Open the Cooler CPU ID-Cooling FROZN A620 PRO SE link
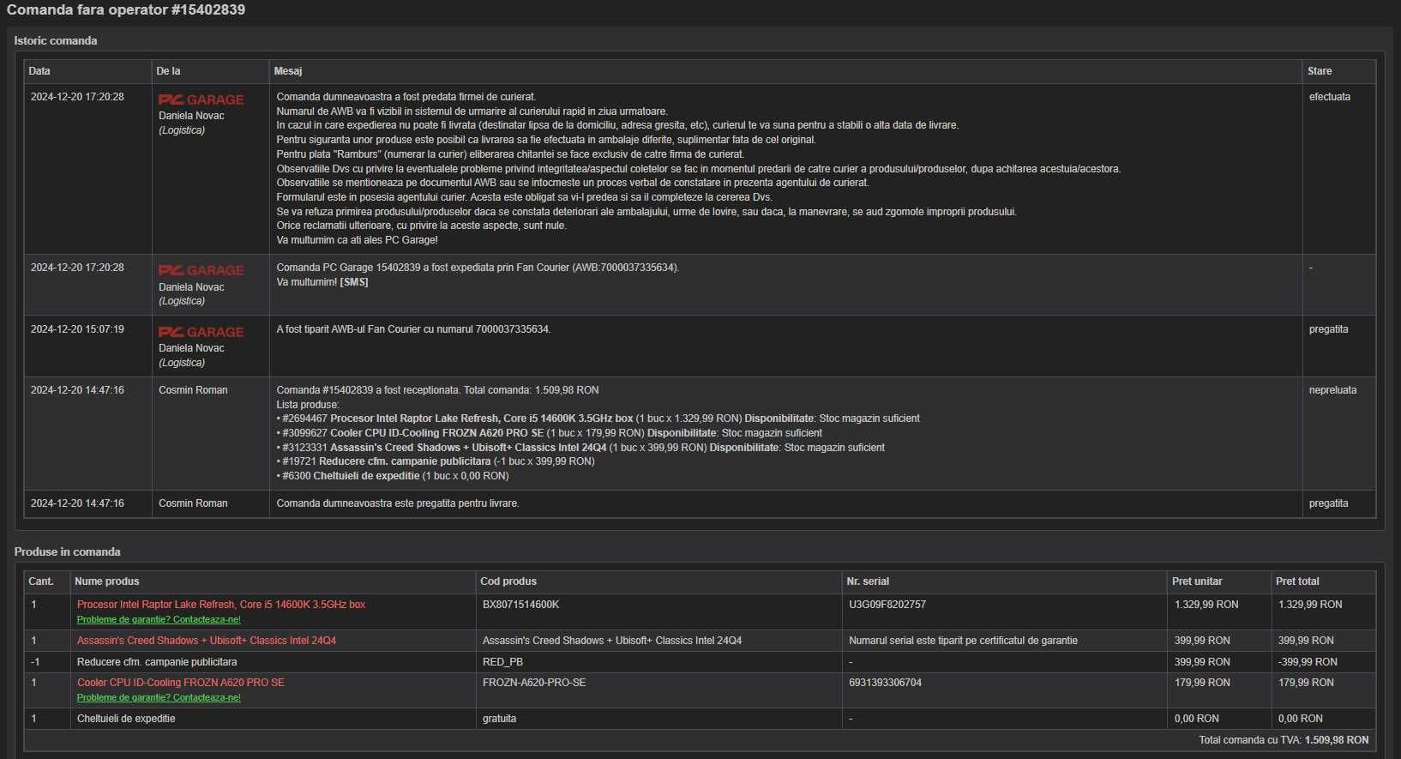Viewport: 1401px width, 759px height. pyautogui.click(x=181, y=683)
